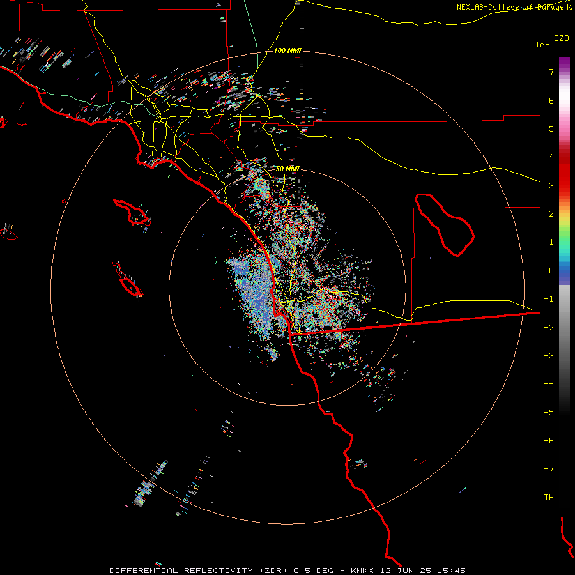Click the 2 value on color scale
This screenshot has height=575, width=575.
(x=551, y=214)
